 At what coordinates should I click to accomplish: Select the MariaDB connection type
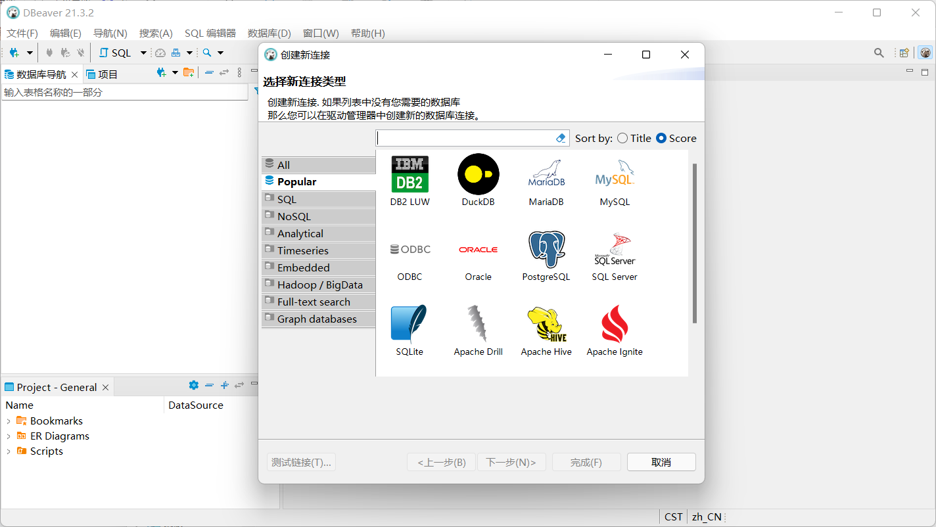(546, 174)
